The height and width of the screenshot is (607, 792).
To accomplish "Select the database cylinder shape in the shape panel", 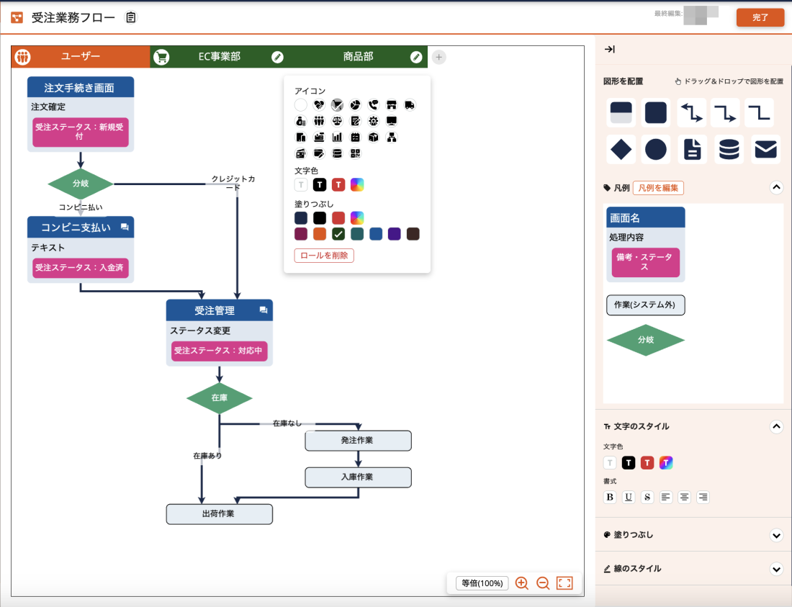I will tap(729, 149).
